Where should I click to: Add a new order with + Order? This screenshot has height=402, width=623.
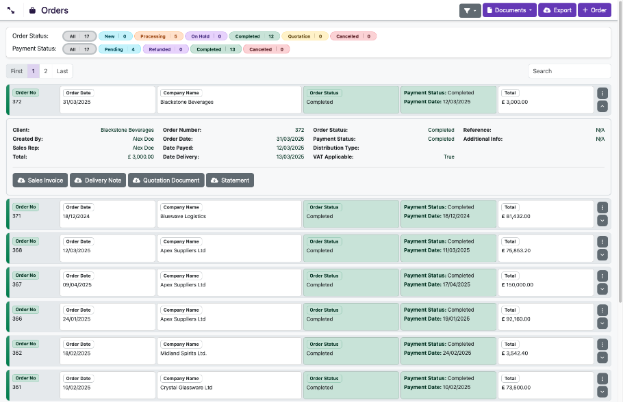click(x=594, y=10)
